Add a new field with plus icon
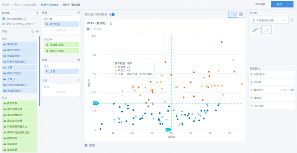This screenshot has width=297, height=153. coord(37,31)
